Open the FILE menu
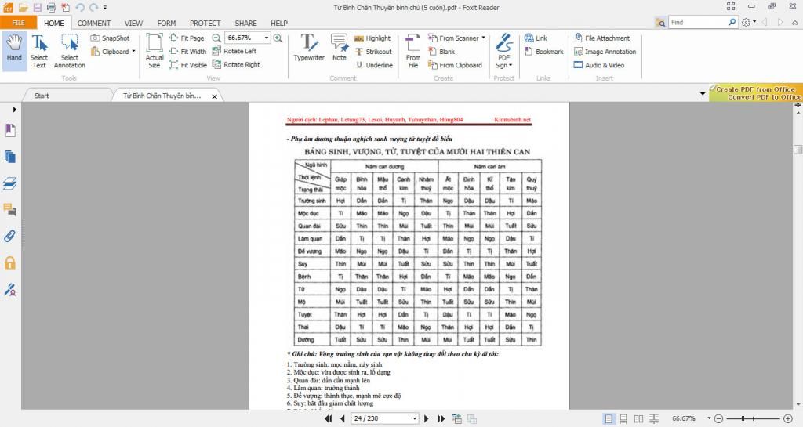 click(19, 23)
